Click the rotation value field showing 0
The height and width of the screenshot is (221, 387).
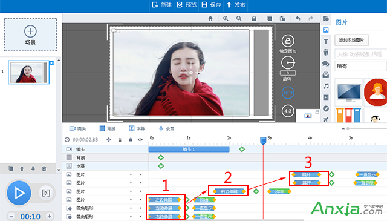click(x=288, y=73)
